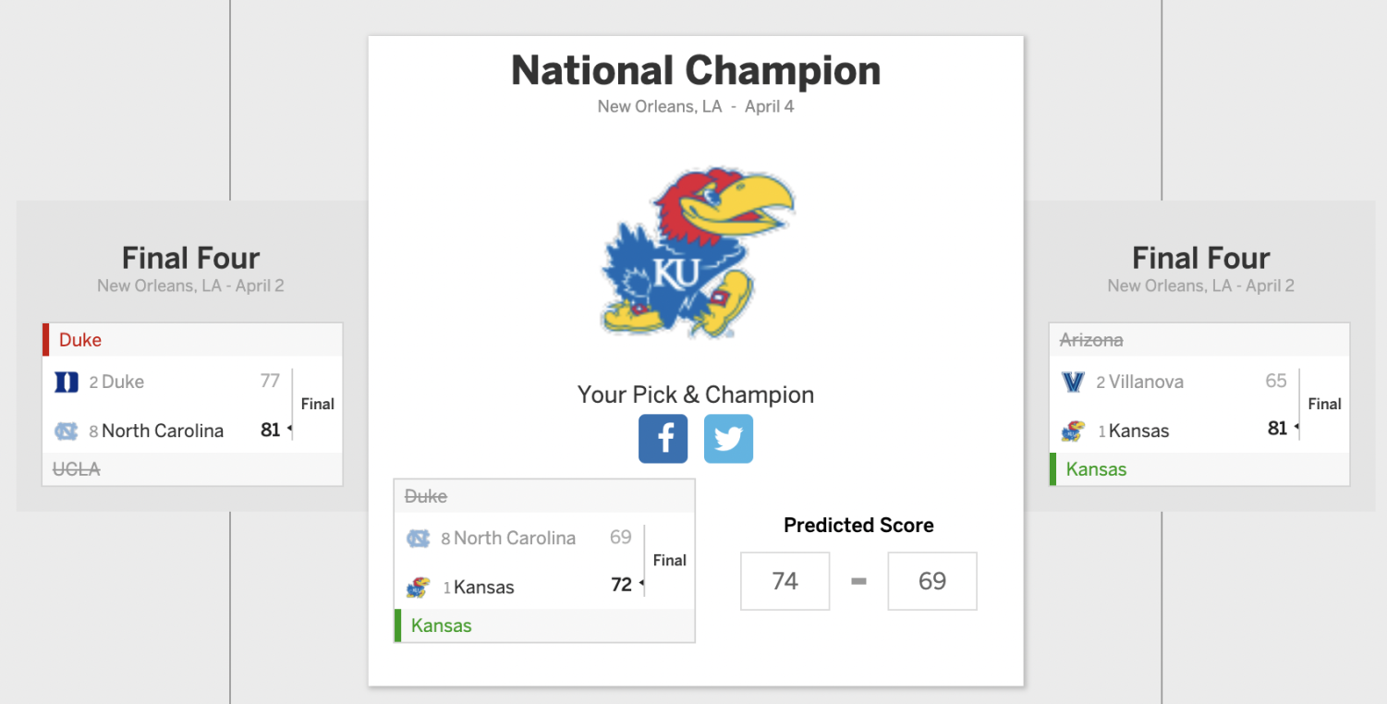This screenshot has height=704, width=1387.
Task: Open Final status of Duke–North Carolina game
Action: click(x=318, y=404)
